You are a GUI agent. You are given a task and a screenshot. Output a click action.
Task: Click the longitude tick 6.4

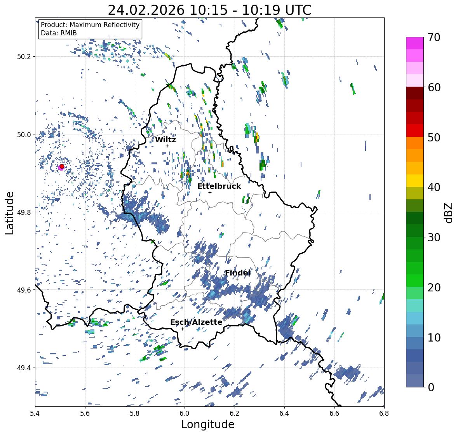coord(284,413)
